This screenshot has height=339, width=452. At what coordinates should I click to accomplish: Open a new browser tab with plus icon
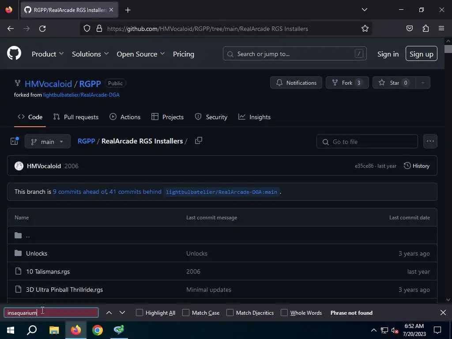coord(128,10)
